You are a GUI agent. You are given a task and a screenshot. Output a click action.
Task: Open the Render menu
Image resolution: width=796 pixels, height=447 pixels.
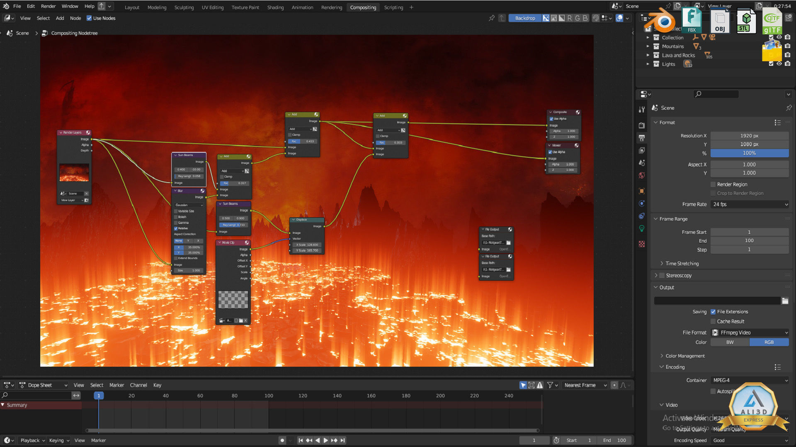point(48,6)
